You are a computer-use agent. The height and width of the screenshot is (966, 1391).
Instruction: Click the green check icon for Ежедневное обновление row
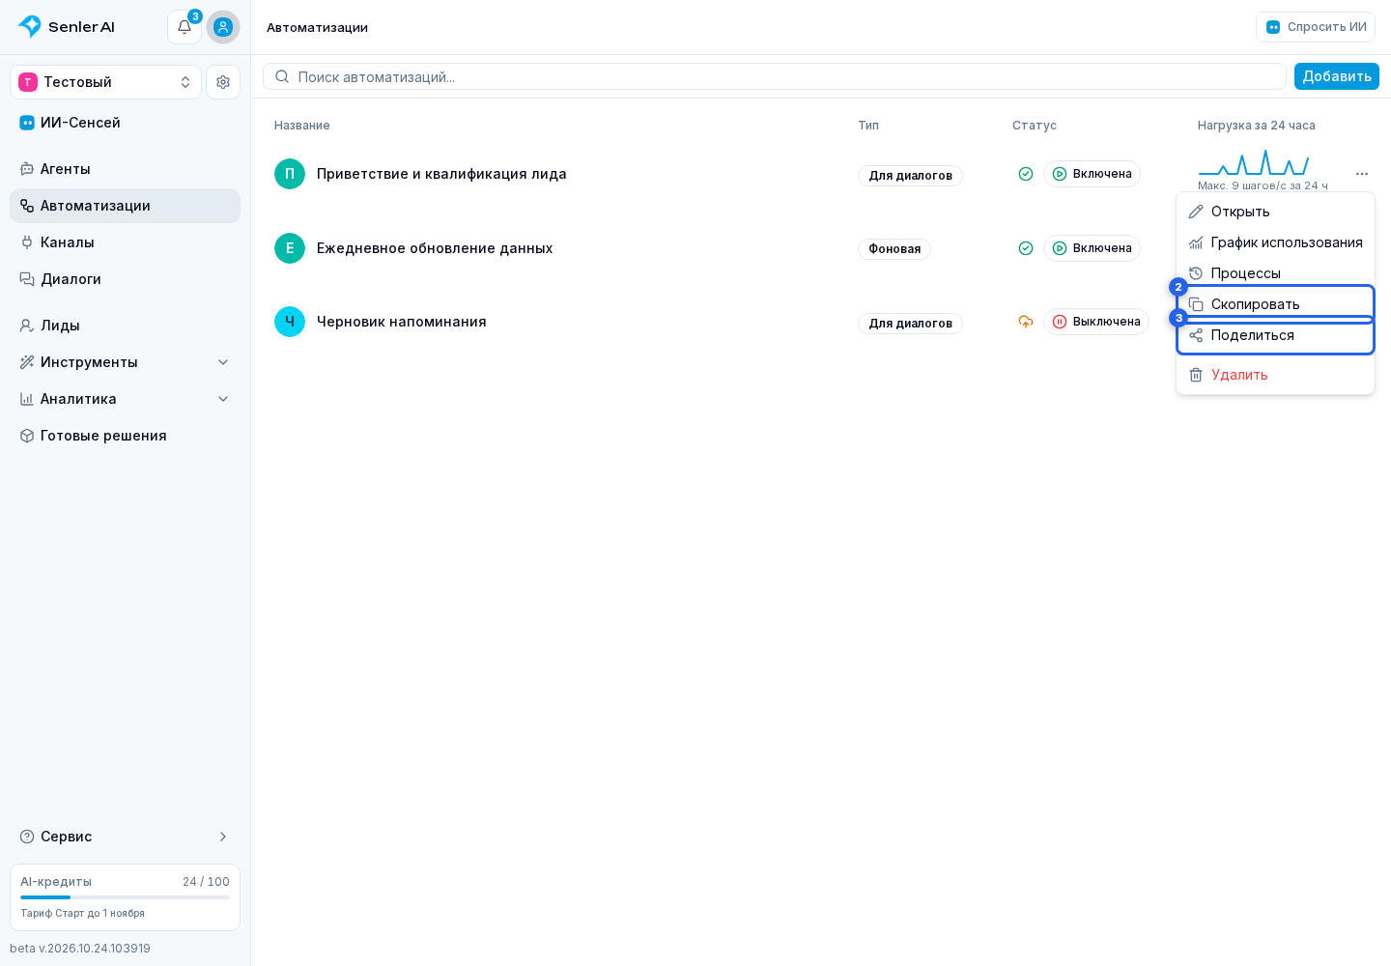[1026, 248]
